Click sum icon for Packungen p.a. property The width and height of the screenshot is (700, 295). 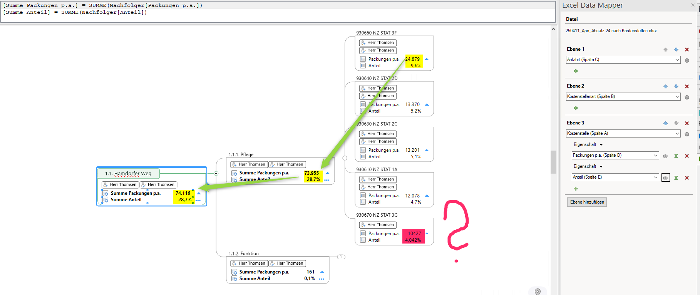(x=676, y=156)
